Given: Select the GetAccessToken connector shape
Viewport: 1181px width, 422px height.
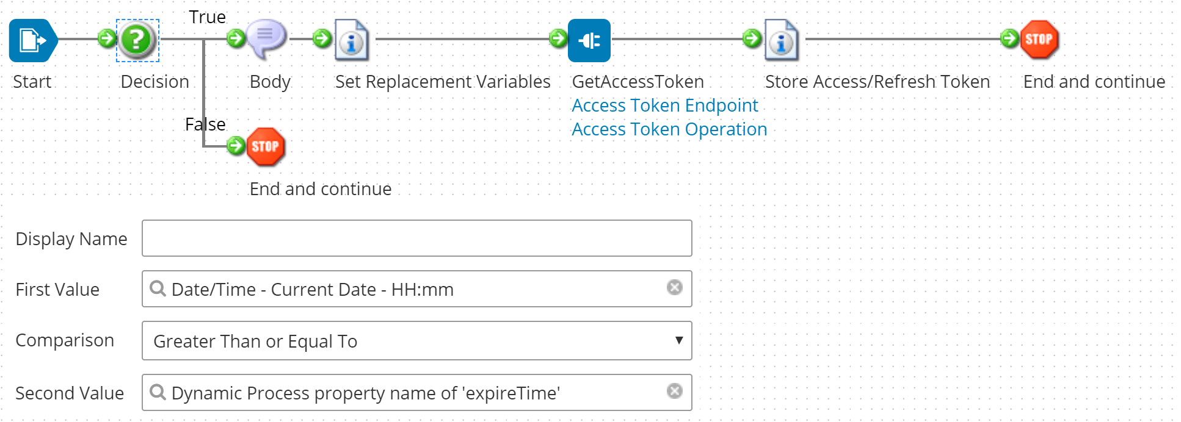Looking at the screenshot, I should (589, 40).
